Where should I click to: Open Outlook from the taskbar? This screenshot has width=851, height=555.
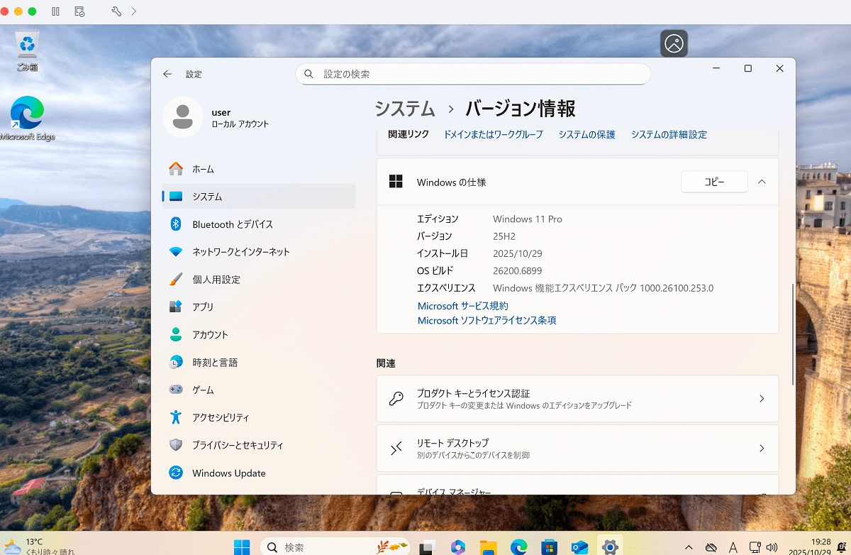click(580, 547)
